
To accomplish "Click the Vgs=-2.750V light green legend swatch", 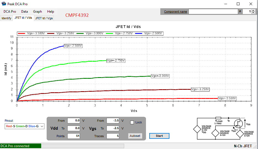I will coord(109,33).
